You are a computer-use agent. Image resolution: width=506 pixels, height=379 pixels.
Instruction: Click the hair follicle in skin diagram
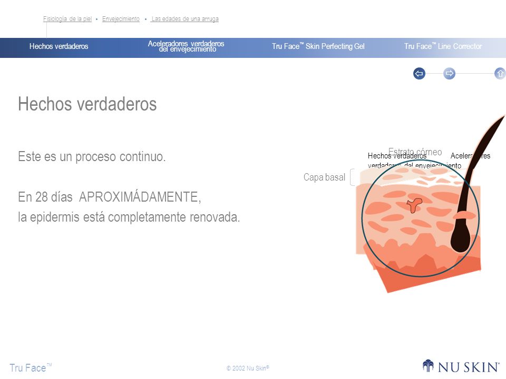tap(461, 237)
